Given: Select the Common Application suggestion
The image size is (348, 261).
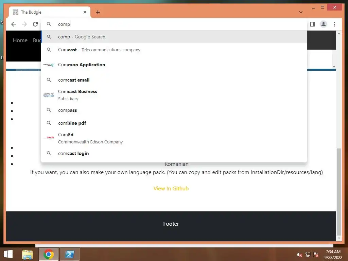Looking at the screenshot, I should 174,65.
